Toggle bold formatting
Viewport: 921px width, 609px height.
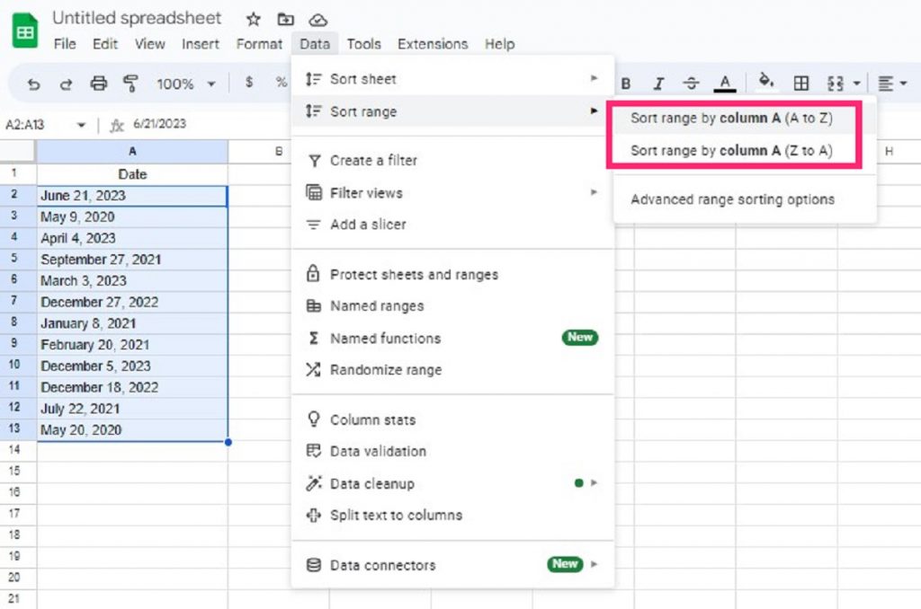pos(626,84)
